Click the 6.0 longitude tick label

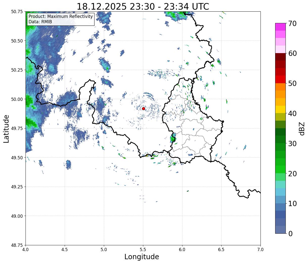pyautogui.click(x=182, y=249)
